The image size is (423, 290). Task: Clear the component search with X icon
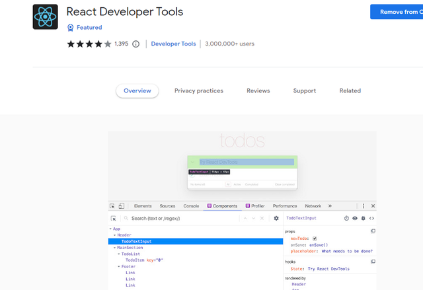click(262, 218)
